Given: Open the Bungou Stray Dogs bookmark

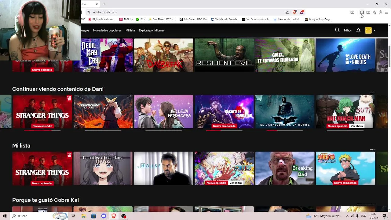Looking at the screenshot, I should 318,19.
